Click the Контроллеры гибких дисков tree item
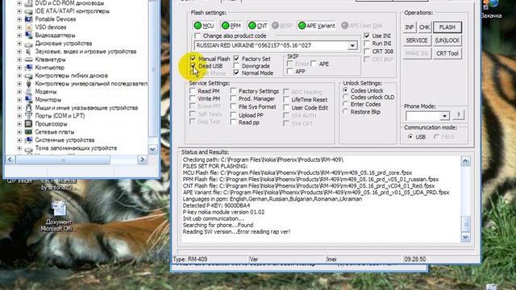The image size is (516, 290). click(72, 76)
